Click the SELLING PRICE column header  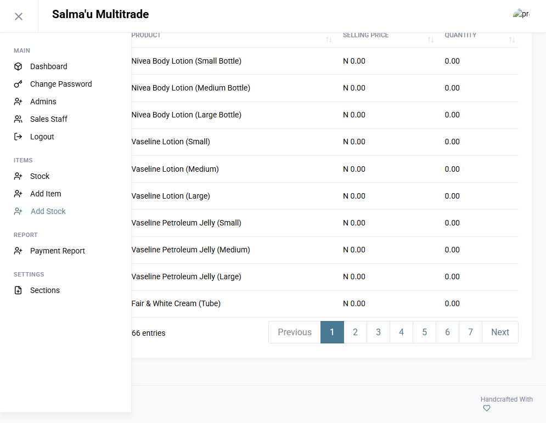[365, 35]
